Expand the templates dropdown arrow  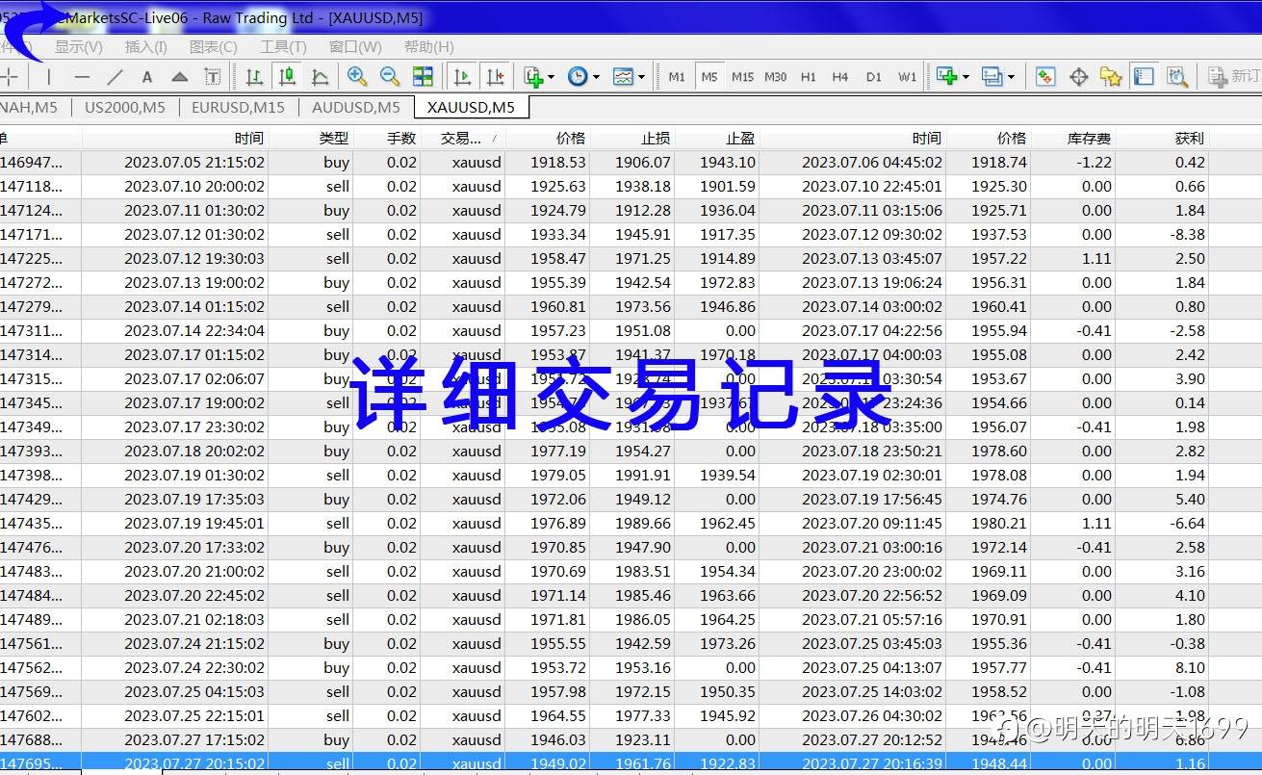(x=641, y=77)
